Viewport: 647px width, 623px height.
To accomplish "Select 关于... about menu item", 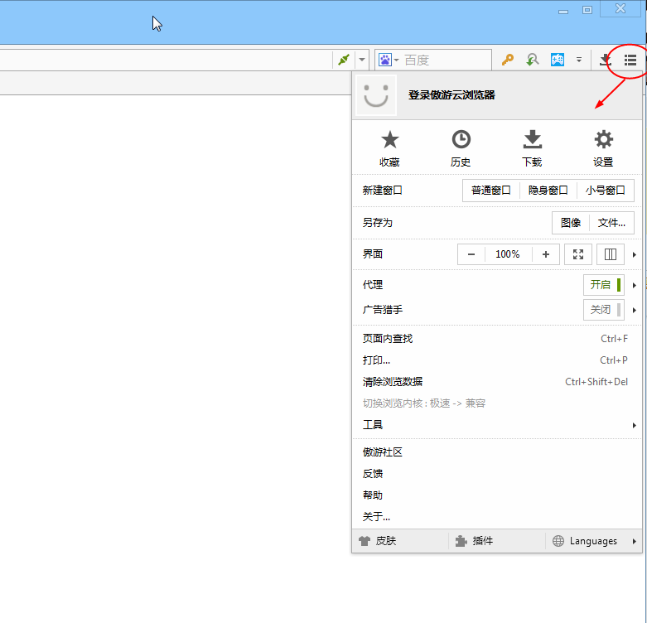I will [497, 517].
